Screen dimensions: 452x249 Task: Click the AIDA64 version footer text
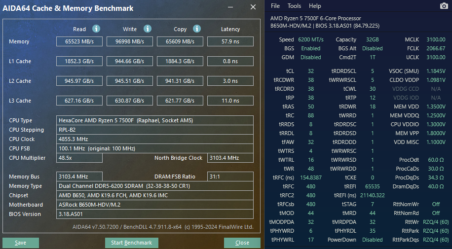[163, 227]
